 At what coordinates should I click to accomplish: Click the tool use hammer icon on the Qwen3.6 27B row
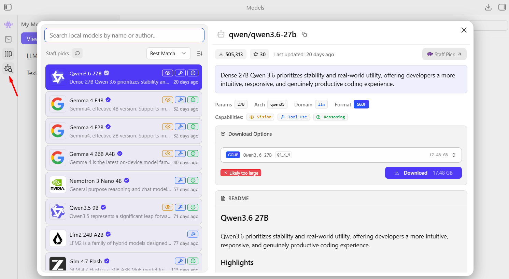coord(180,73)
